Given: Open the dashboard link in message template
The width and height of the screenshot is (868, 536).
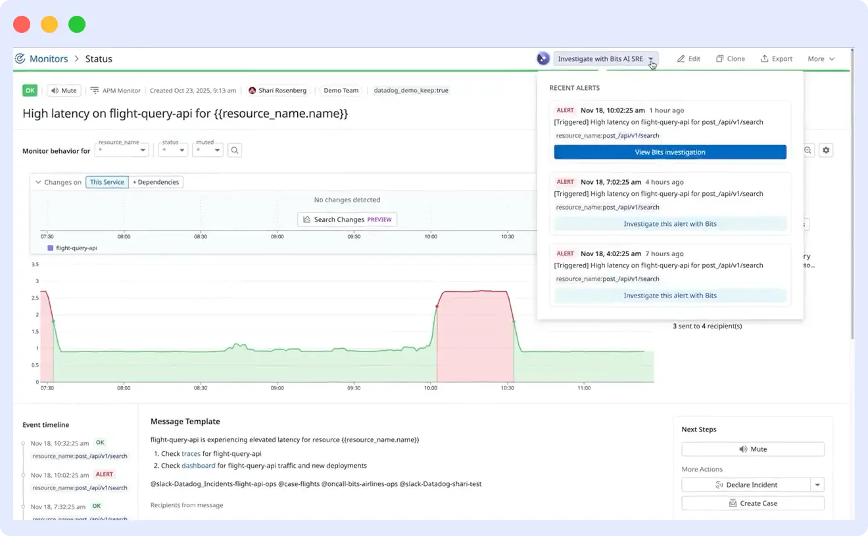Looking at the screenshot, I should (199, 466).
